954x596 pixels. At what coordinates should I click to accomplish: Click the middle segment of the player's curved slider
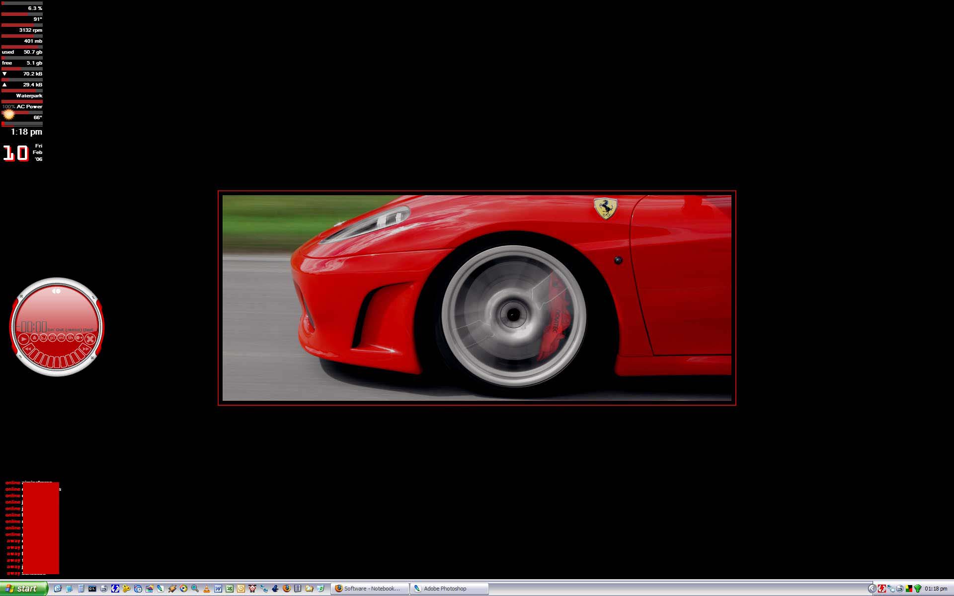pos(57,362)
